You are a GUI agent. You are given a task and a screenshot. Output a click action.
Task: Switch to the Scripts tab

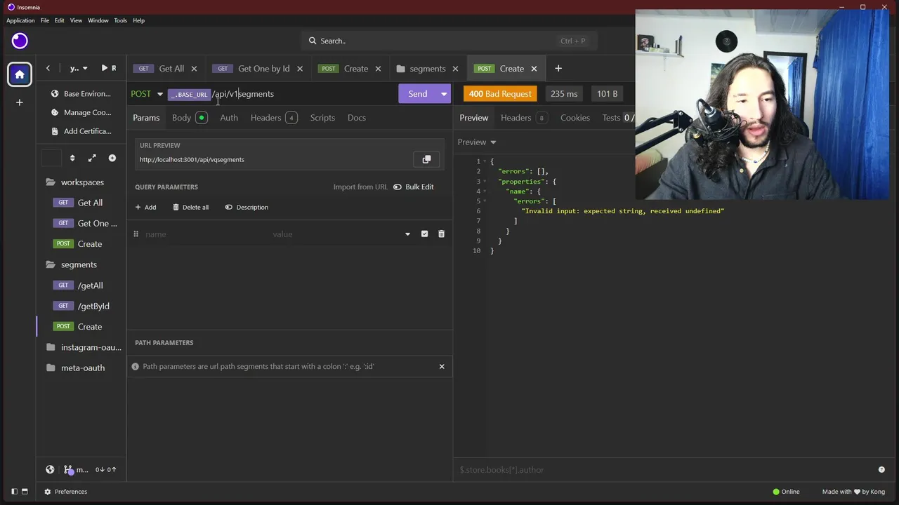point(322,117)
